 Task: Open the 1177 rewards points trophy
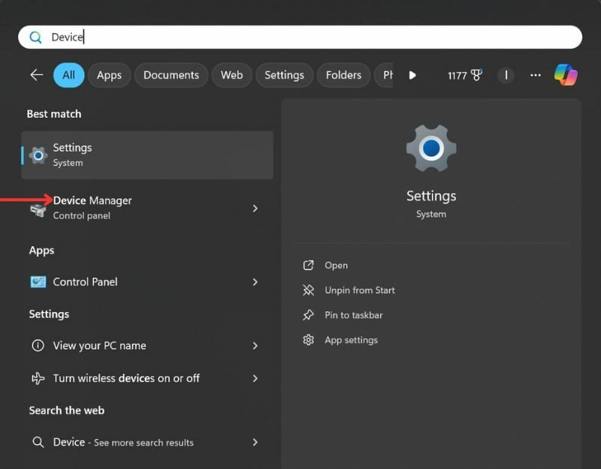tap(464, 75)
